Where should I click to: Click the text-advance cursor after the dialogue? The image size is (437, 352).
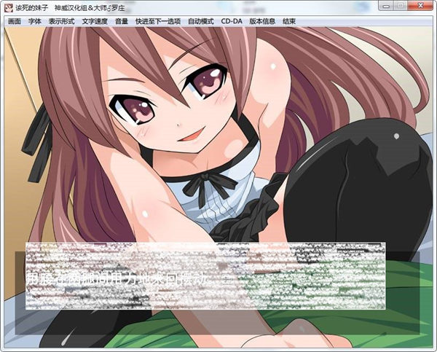tap(226, 279)
